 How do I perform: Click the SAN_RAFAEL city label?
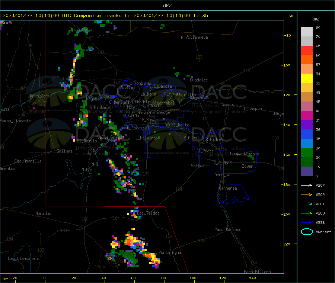[x=137, y=101]
